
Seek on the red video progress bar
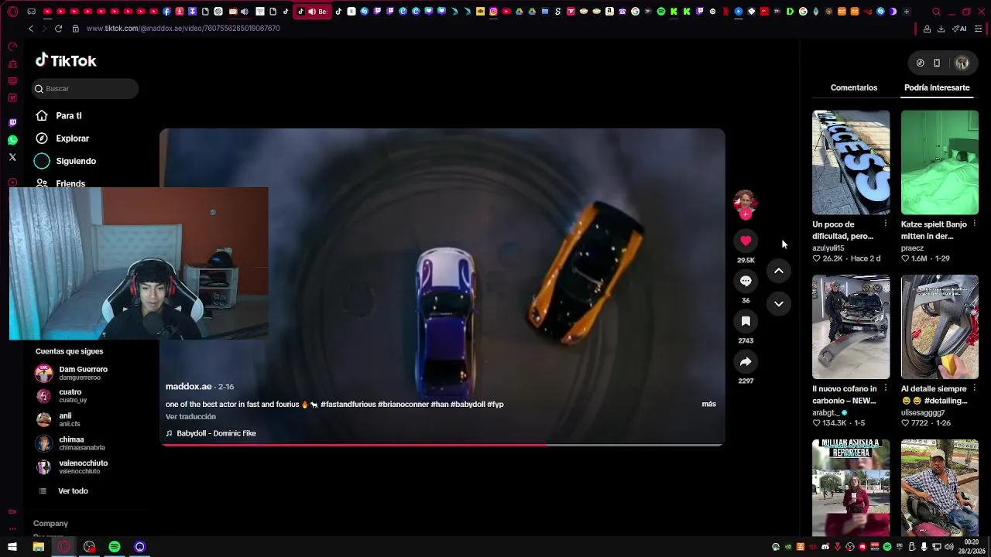tap(442, 445)
